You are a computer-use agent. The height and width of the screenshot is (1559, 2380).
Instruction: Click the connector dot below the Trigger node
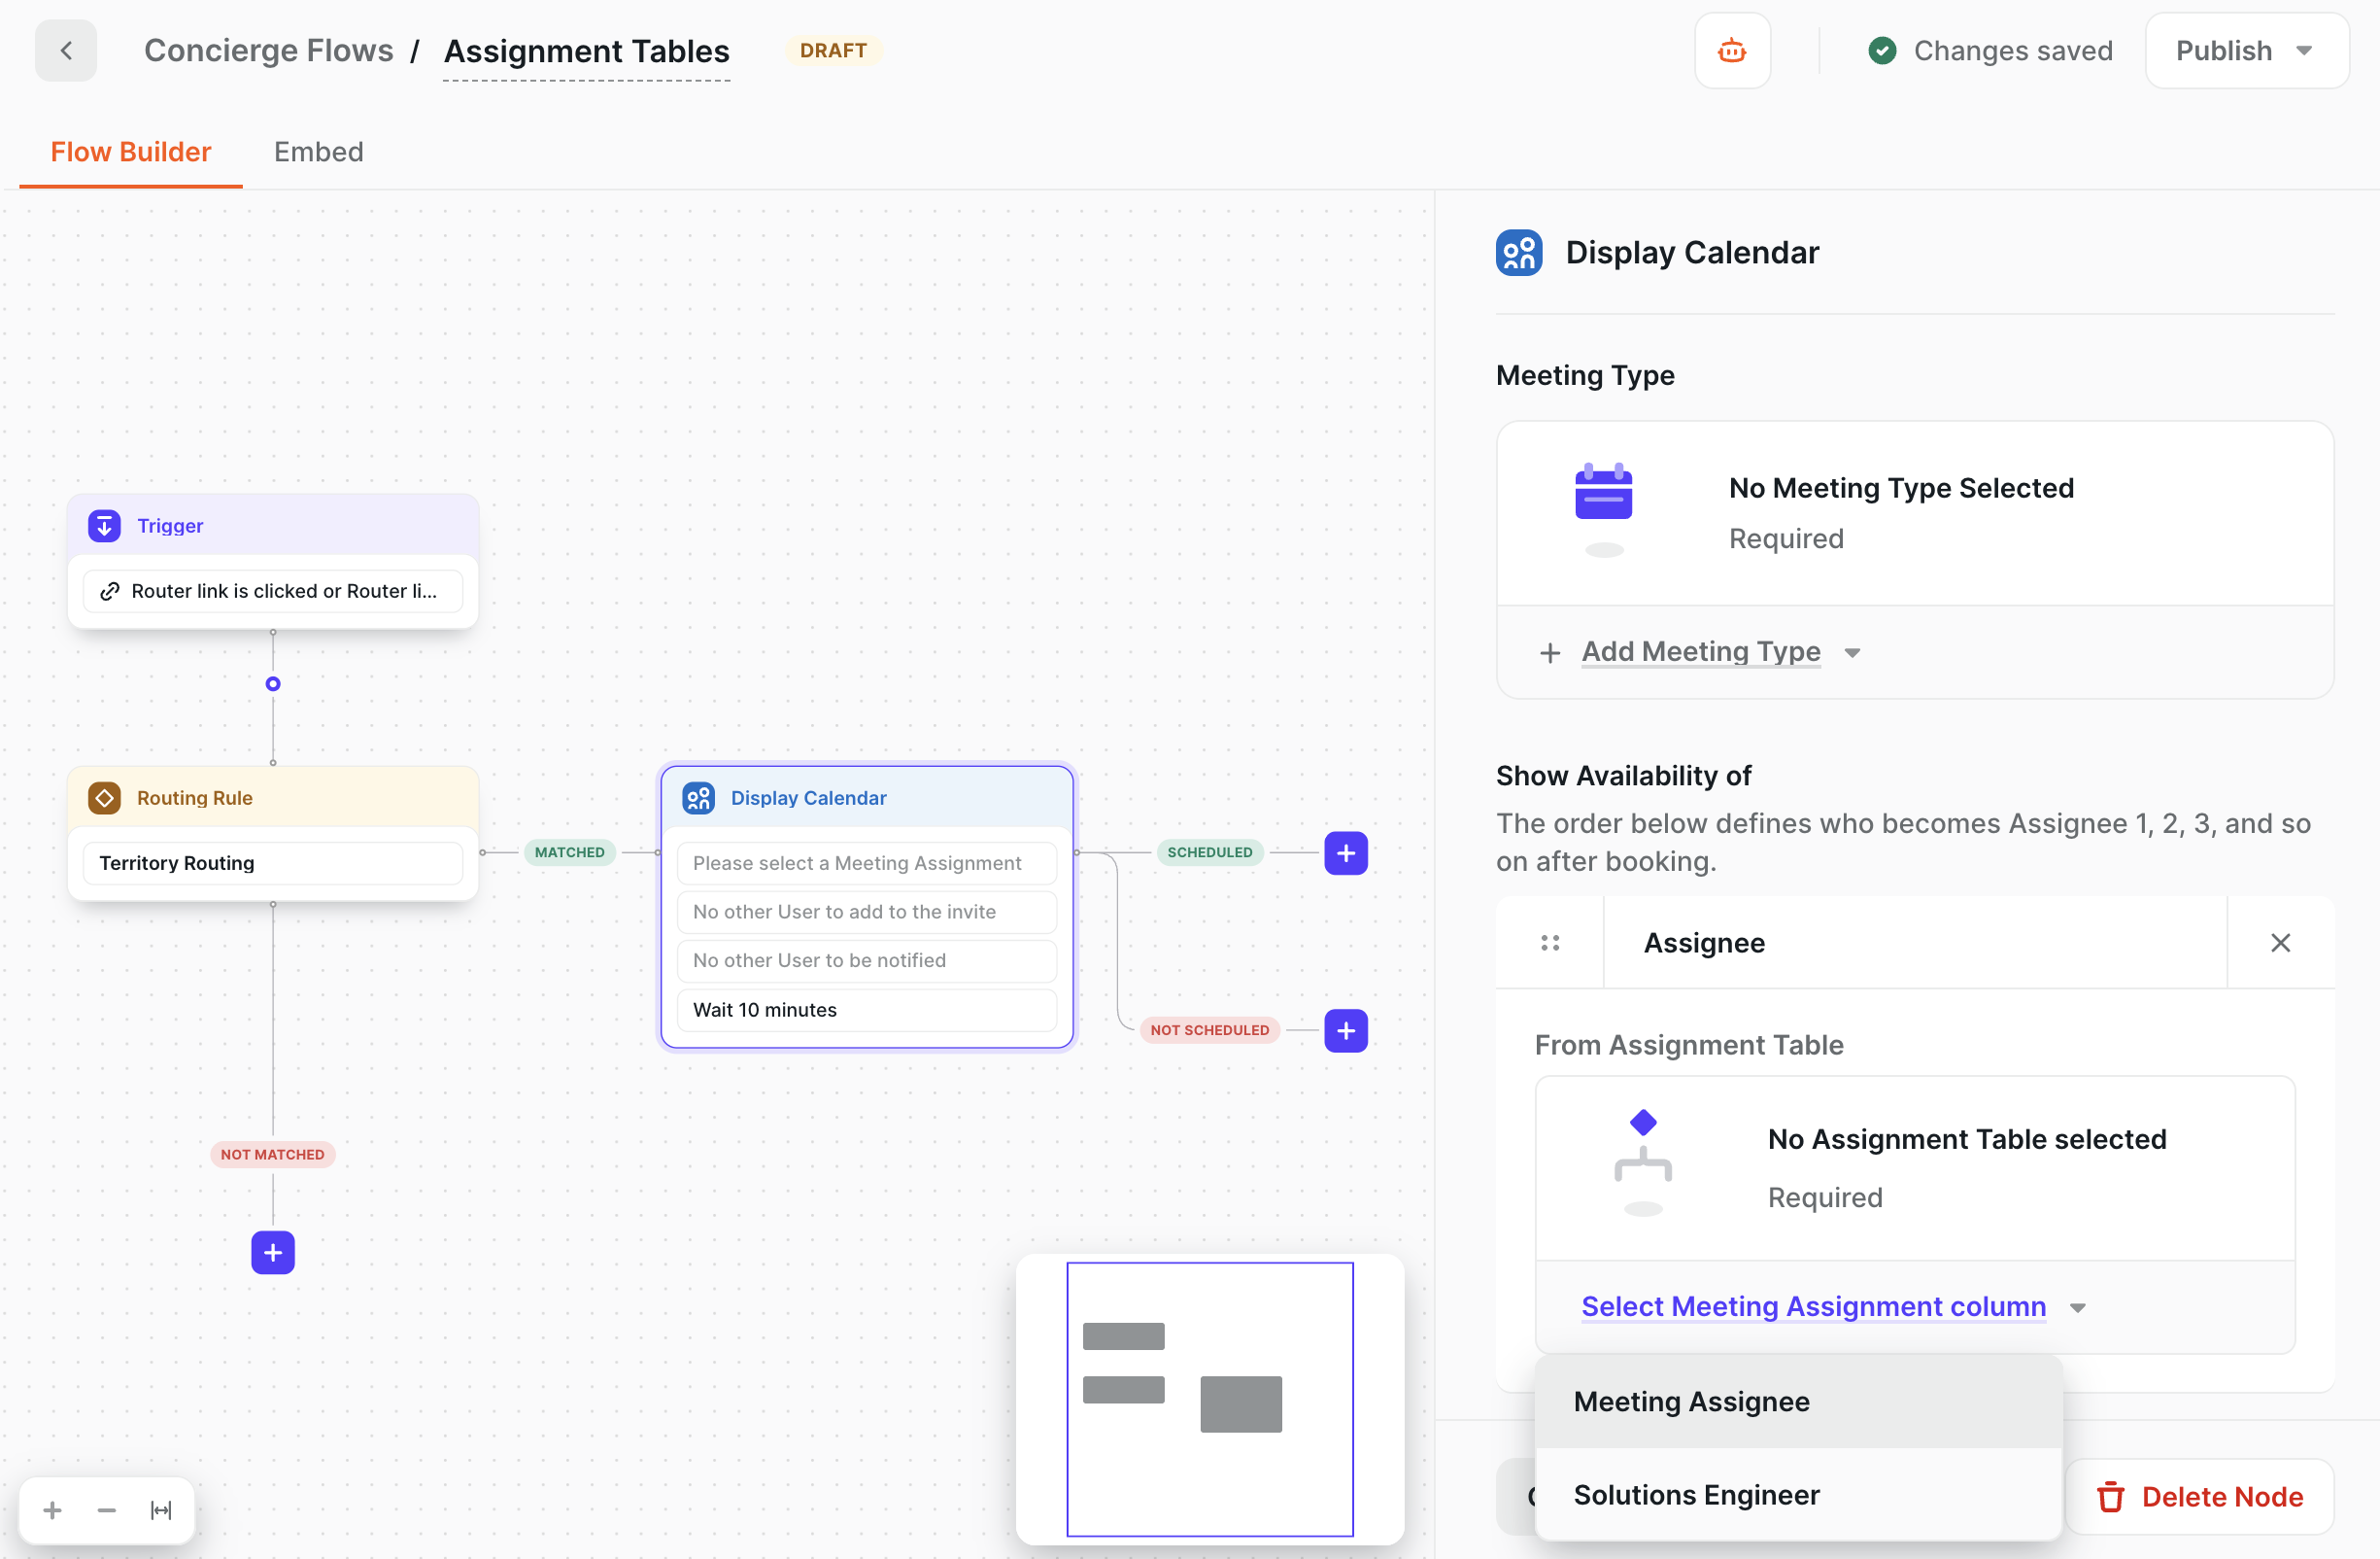[x=273, y=684]
